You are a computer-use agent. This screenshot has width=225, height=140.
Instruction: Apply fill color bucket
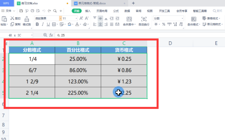(x=69, y=24)
